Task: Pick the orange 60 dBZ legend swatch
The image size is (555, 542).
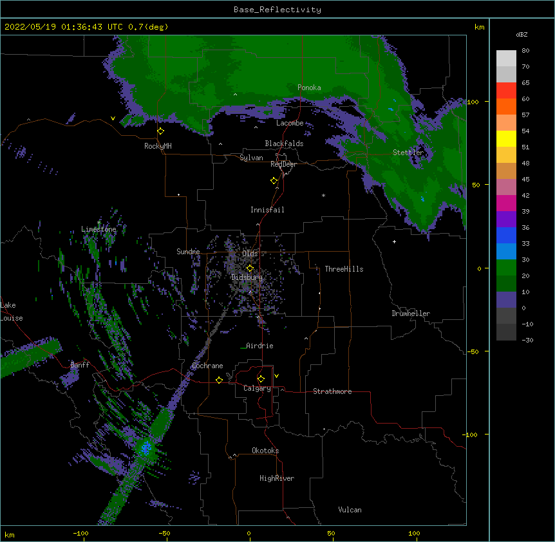Action: (506, 106)
